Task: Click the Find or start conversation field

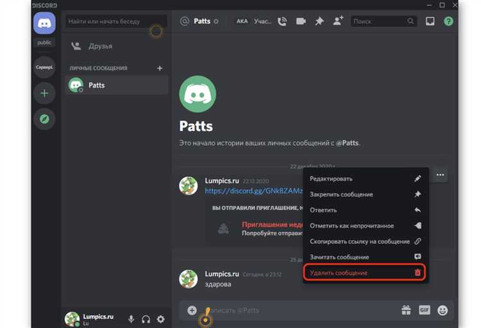Action: (x=116, y=21)
